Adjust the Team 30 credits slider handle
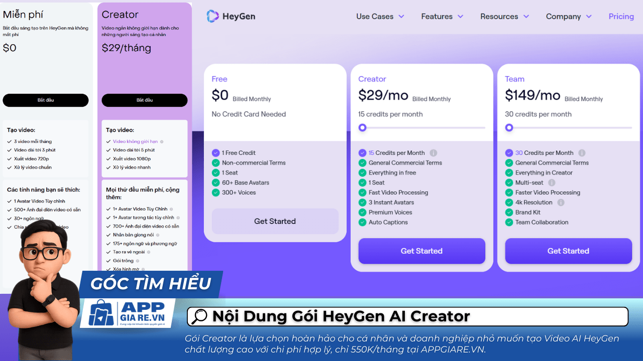The image size is (643, 361). [509, 128]
